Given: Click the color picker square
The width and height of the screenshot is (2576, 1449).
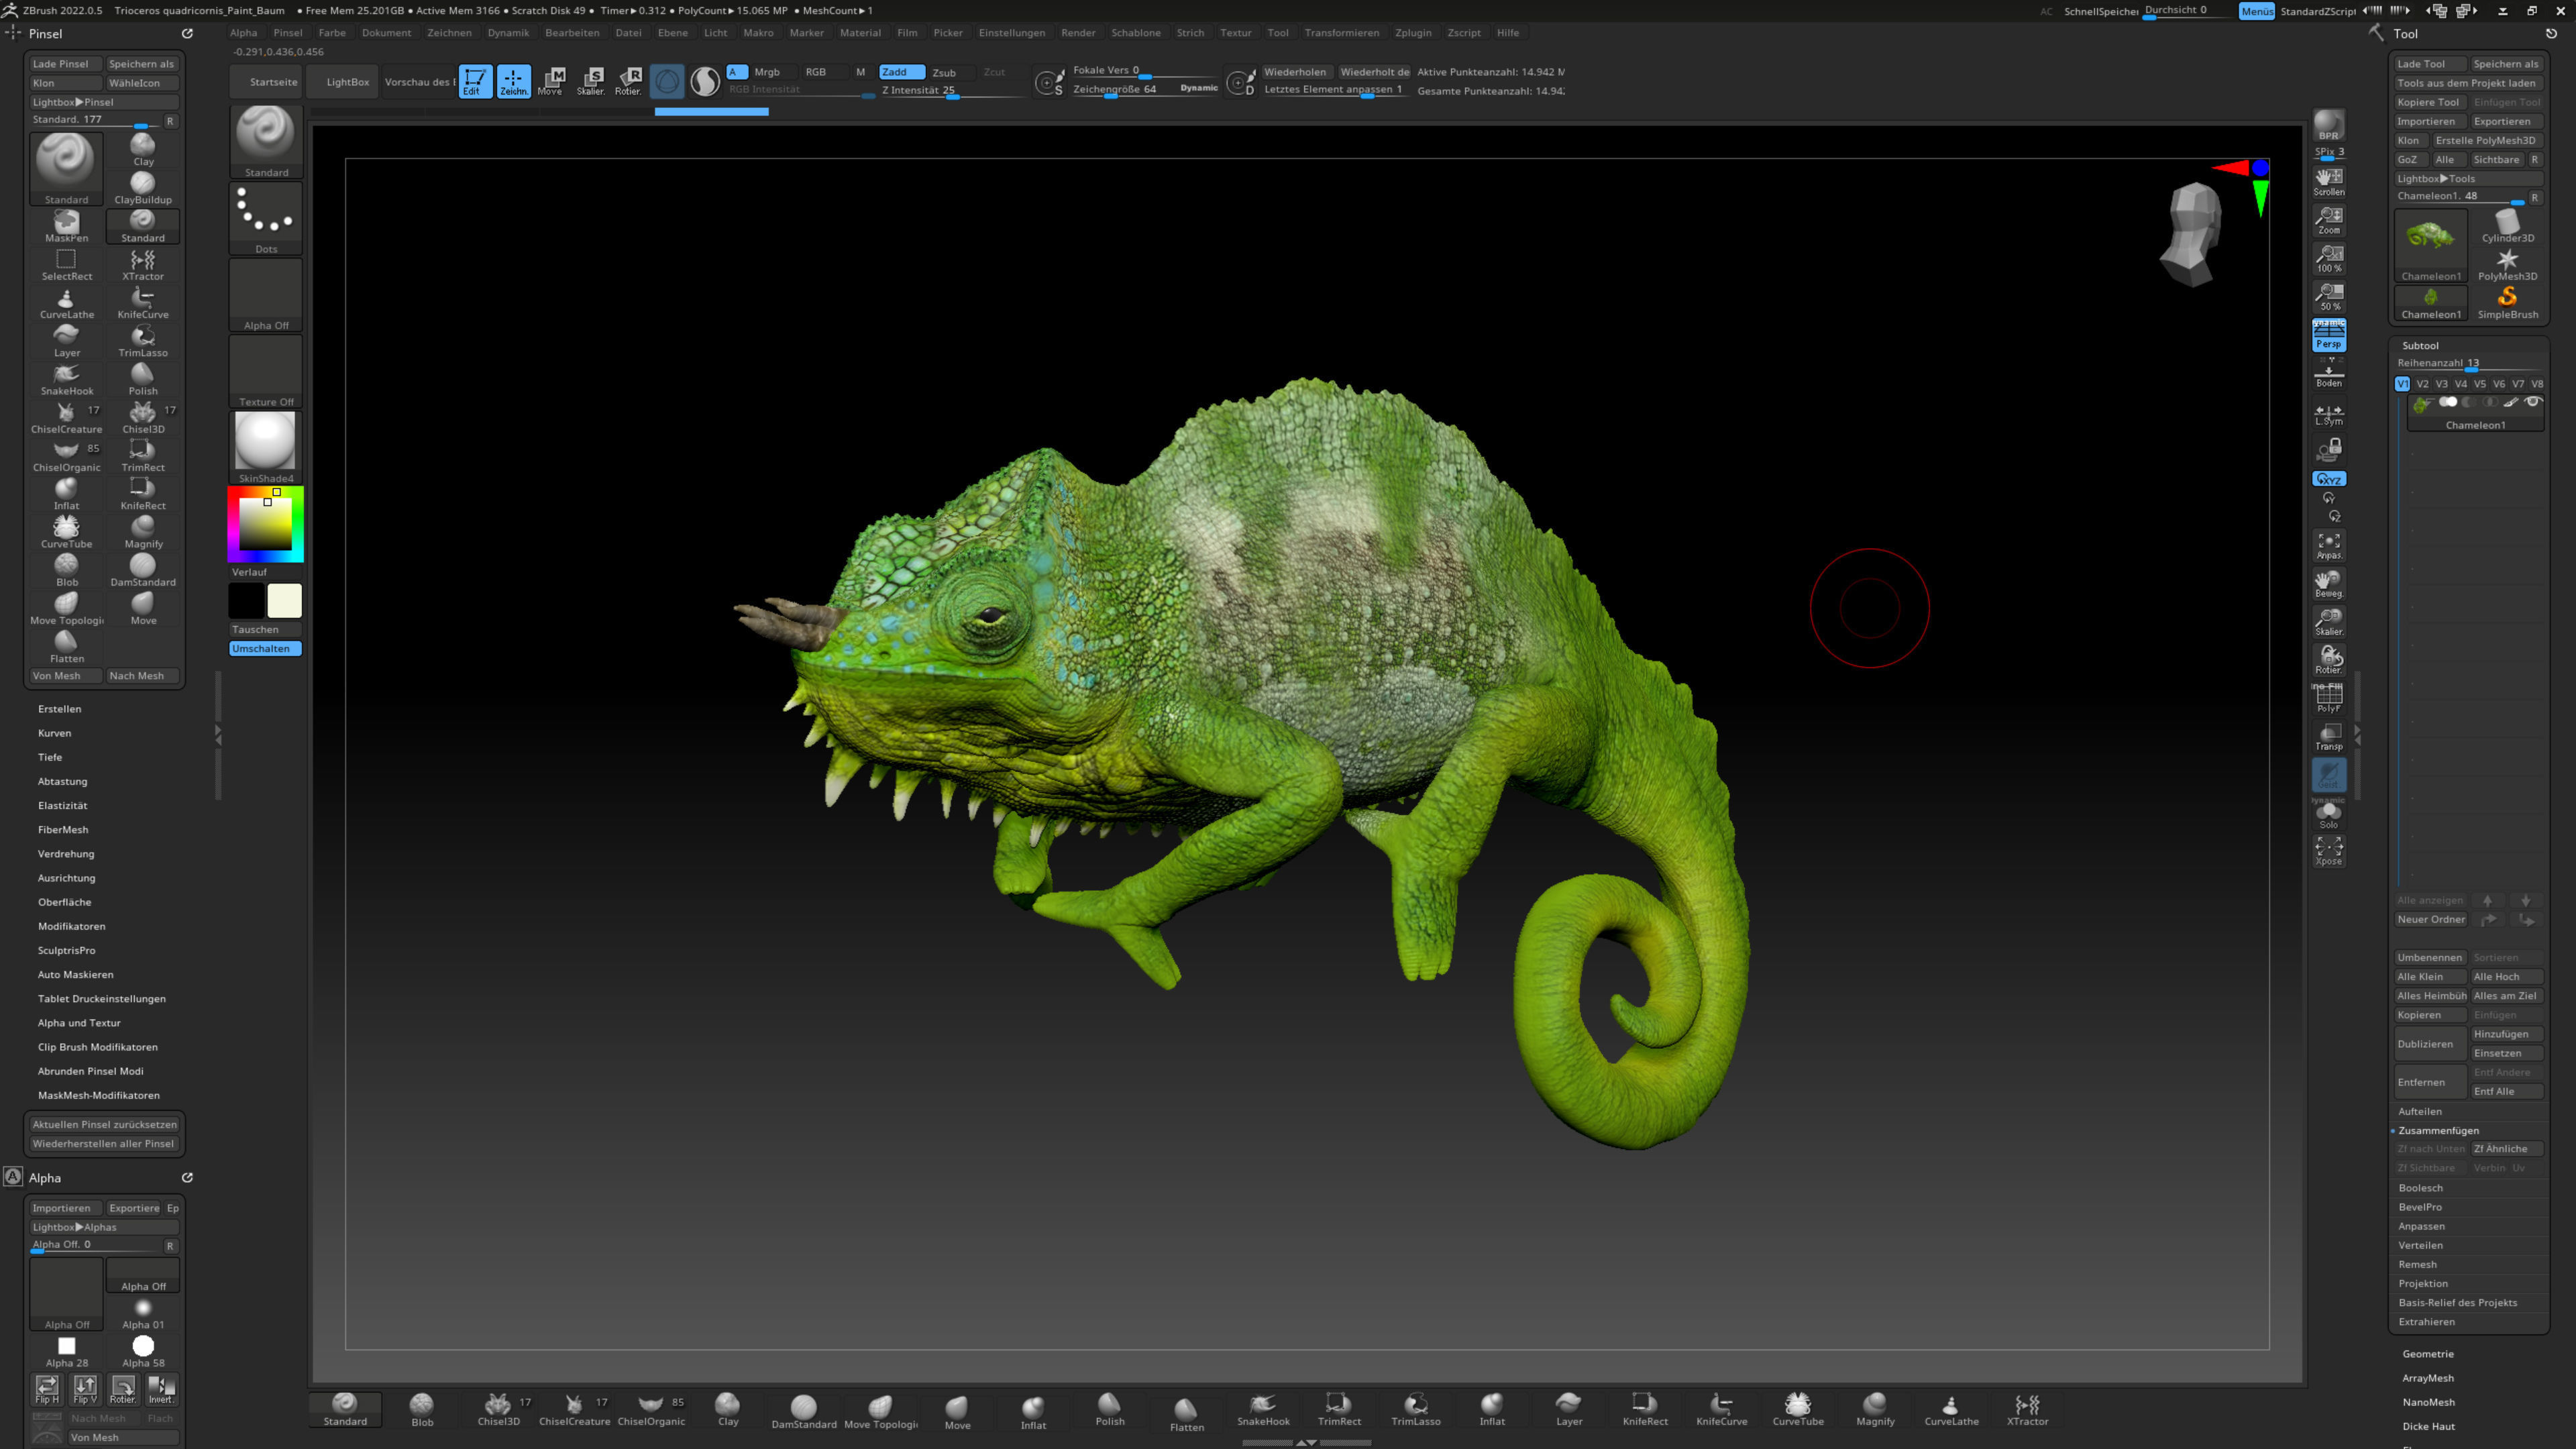Looking at the screenshot, I should tap(265, 524).
